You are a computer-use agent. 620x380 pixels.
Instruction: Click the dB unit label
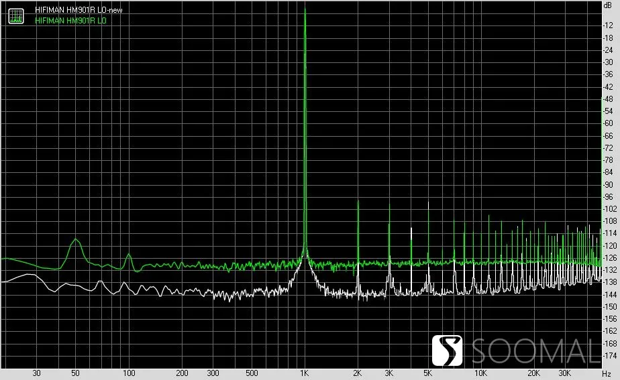tap(608, 5)
